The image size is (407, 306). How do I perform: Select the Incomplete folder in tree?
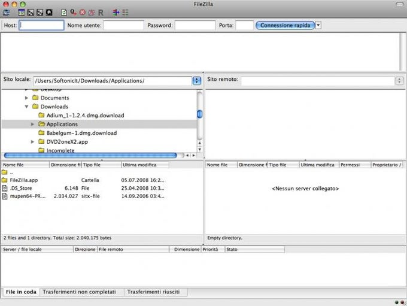[x=60, y=150]
